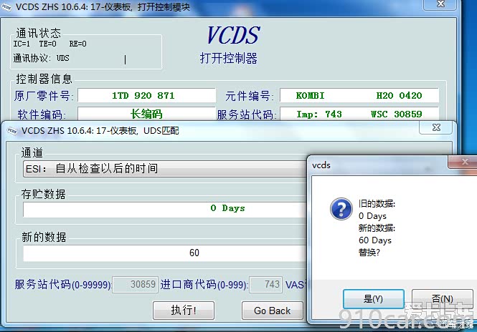
Task: Click the IC=1 TE=0 RE=0 status text
Action: coord(50,44)
